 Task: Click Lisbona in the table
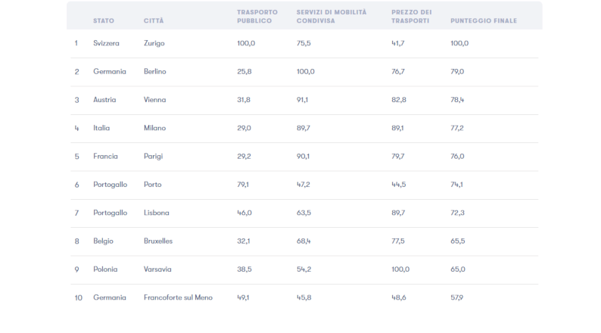[x=156, y=213]
